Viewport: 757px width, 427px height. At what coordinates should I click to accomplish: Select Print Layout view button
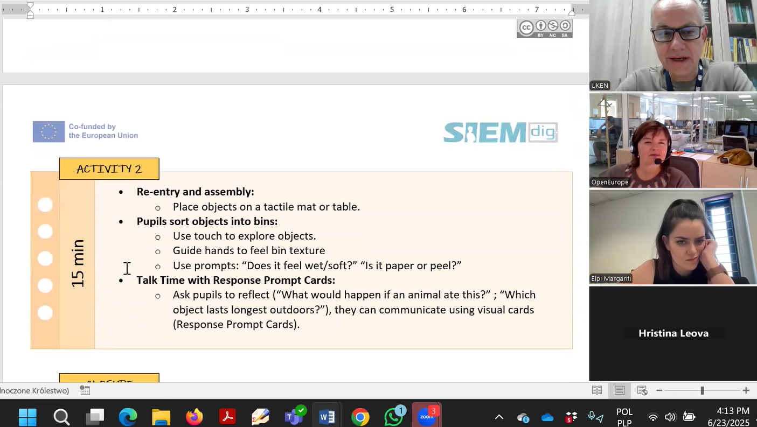pos(620,390)
